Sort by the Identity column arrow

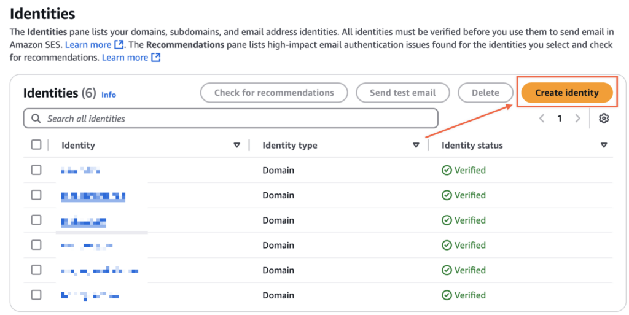coord(237,146)
